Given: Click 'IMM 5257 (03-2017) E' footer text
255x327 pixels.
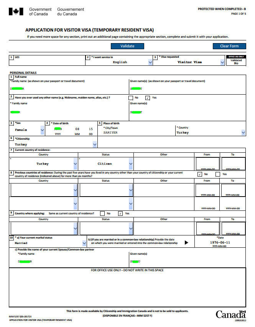Looking at the screenshot, I should click(x=20, y=317).
